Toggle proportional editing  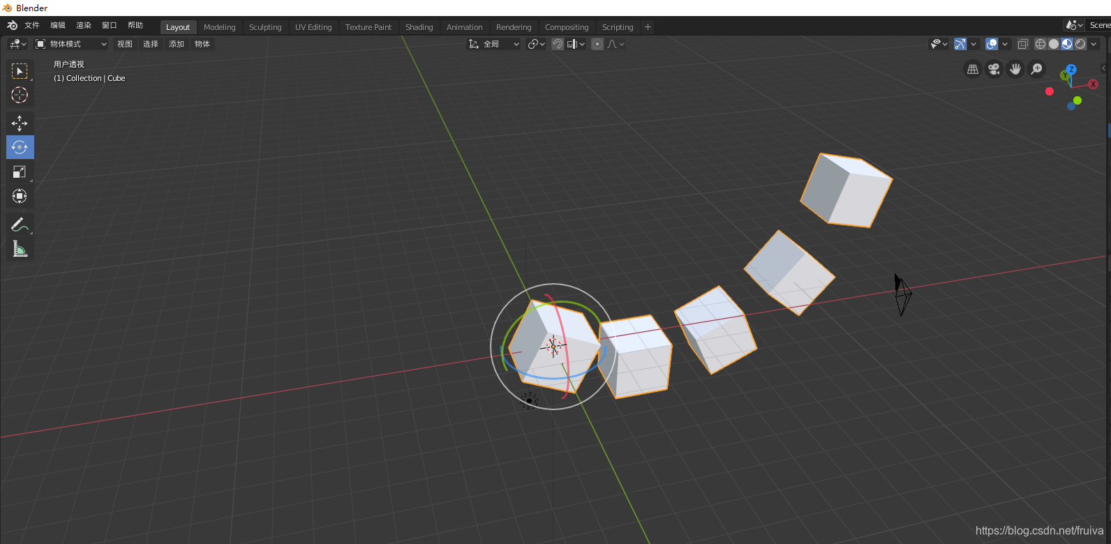(597, 44)
